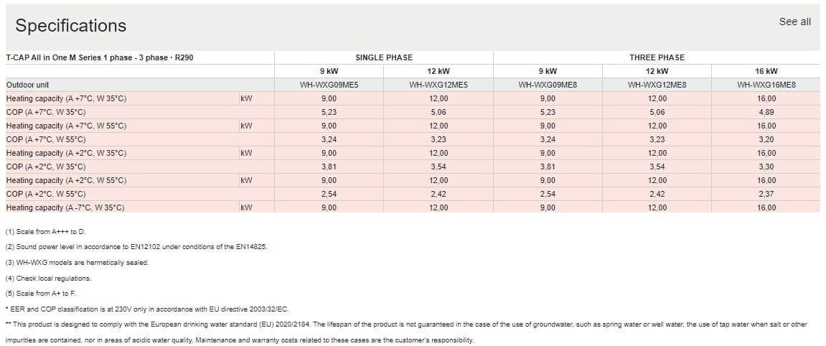Click the Check local regulations footnote

[49, 278]
